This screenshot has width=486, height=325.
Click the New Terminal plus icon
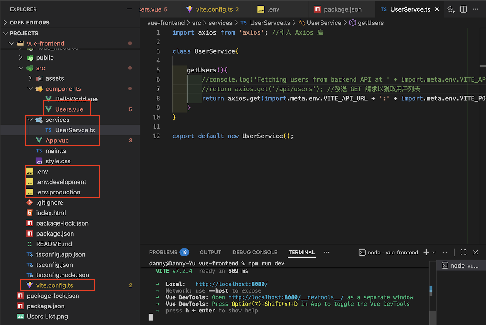coord(426,252)
